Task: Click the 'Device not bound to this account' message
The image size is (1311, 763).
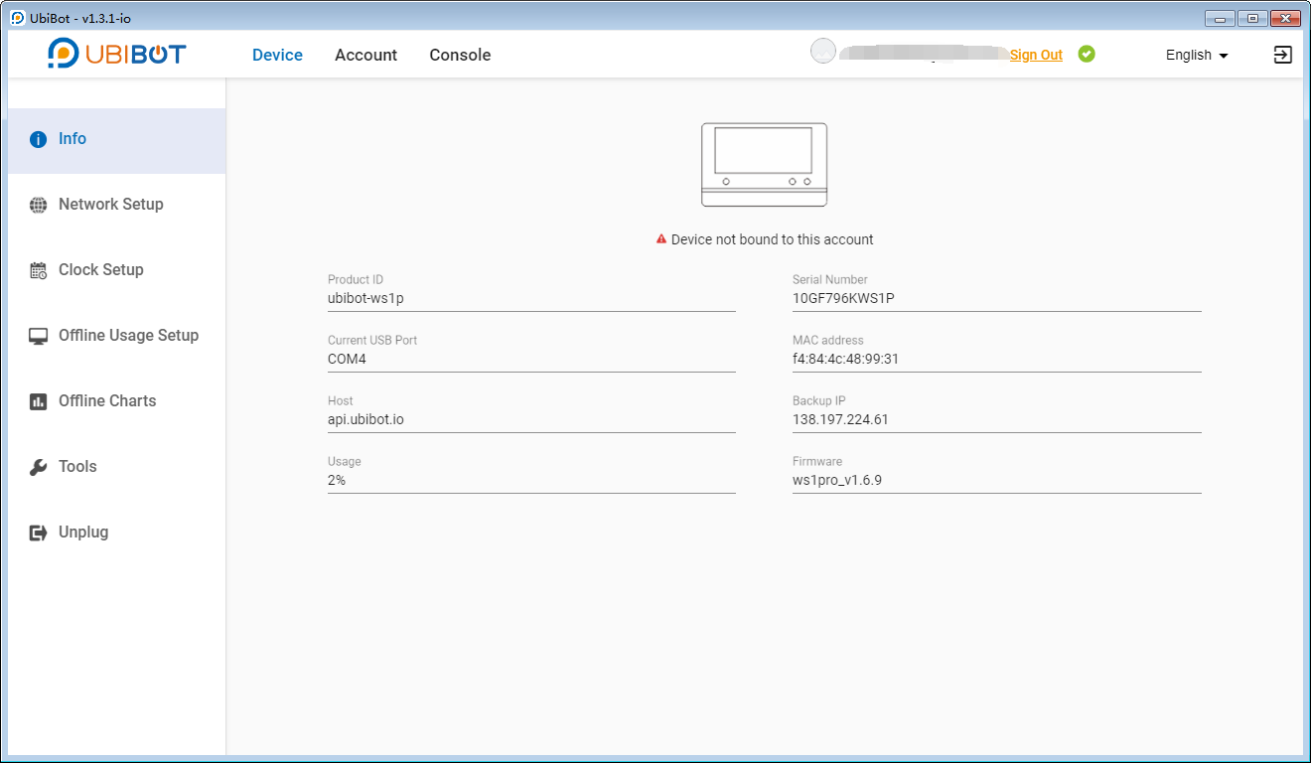Action: point(772,239)
